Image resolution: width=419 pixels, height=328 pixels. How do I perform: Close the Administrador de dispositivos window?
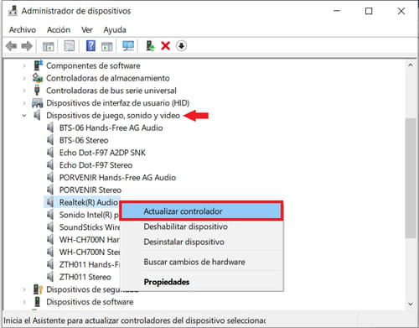click(x=401, y=11)
